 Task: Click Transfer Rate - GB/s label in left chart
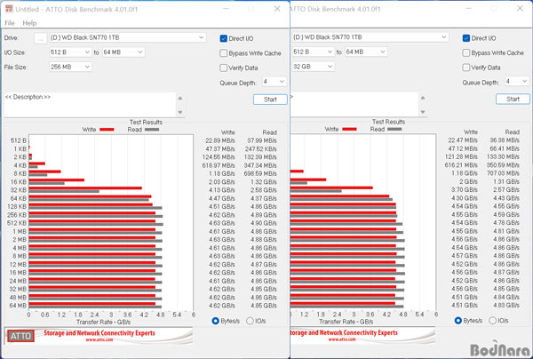pyautogui.click(x=103, y=322)
